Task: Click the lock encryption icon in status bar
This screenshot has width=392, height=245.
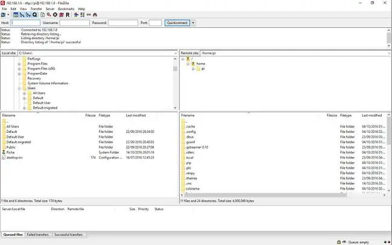Action: 339,242
